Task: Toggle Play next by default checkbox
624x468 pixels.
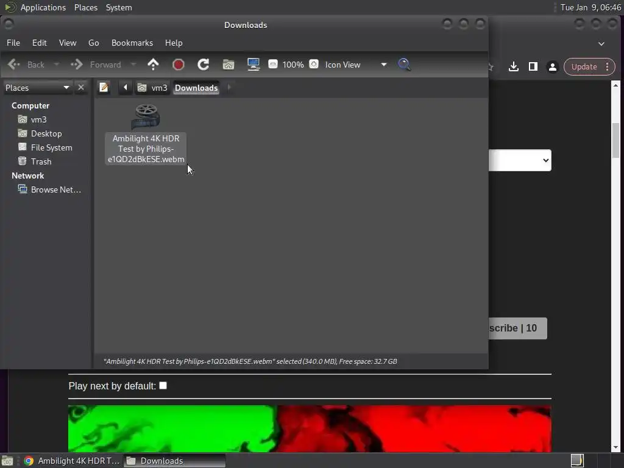Action: coord(163,385)
